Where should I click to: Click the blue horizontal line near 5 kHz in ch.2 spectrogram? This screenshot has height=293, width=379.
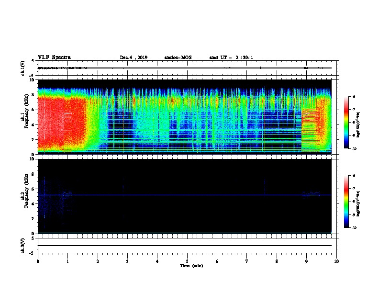pyautogui.click(x=185, y=195)
